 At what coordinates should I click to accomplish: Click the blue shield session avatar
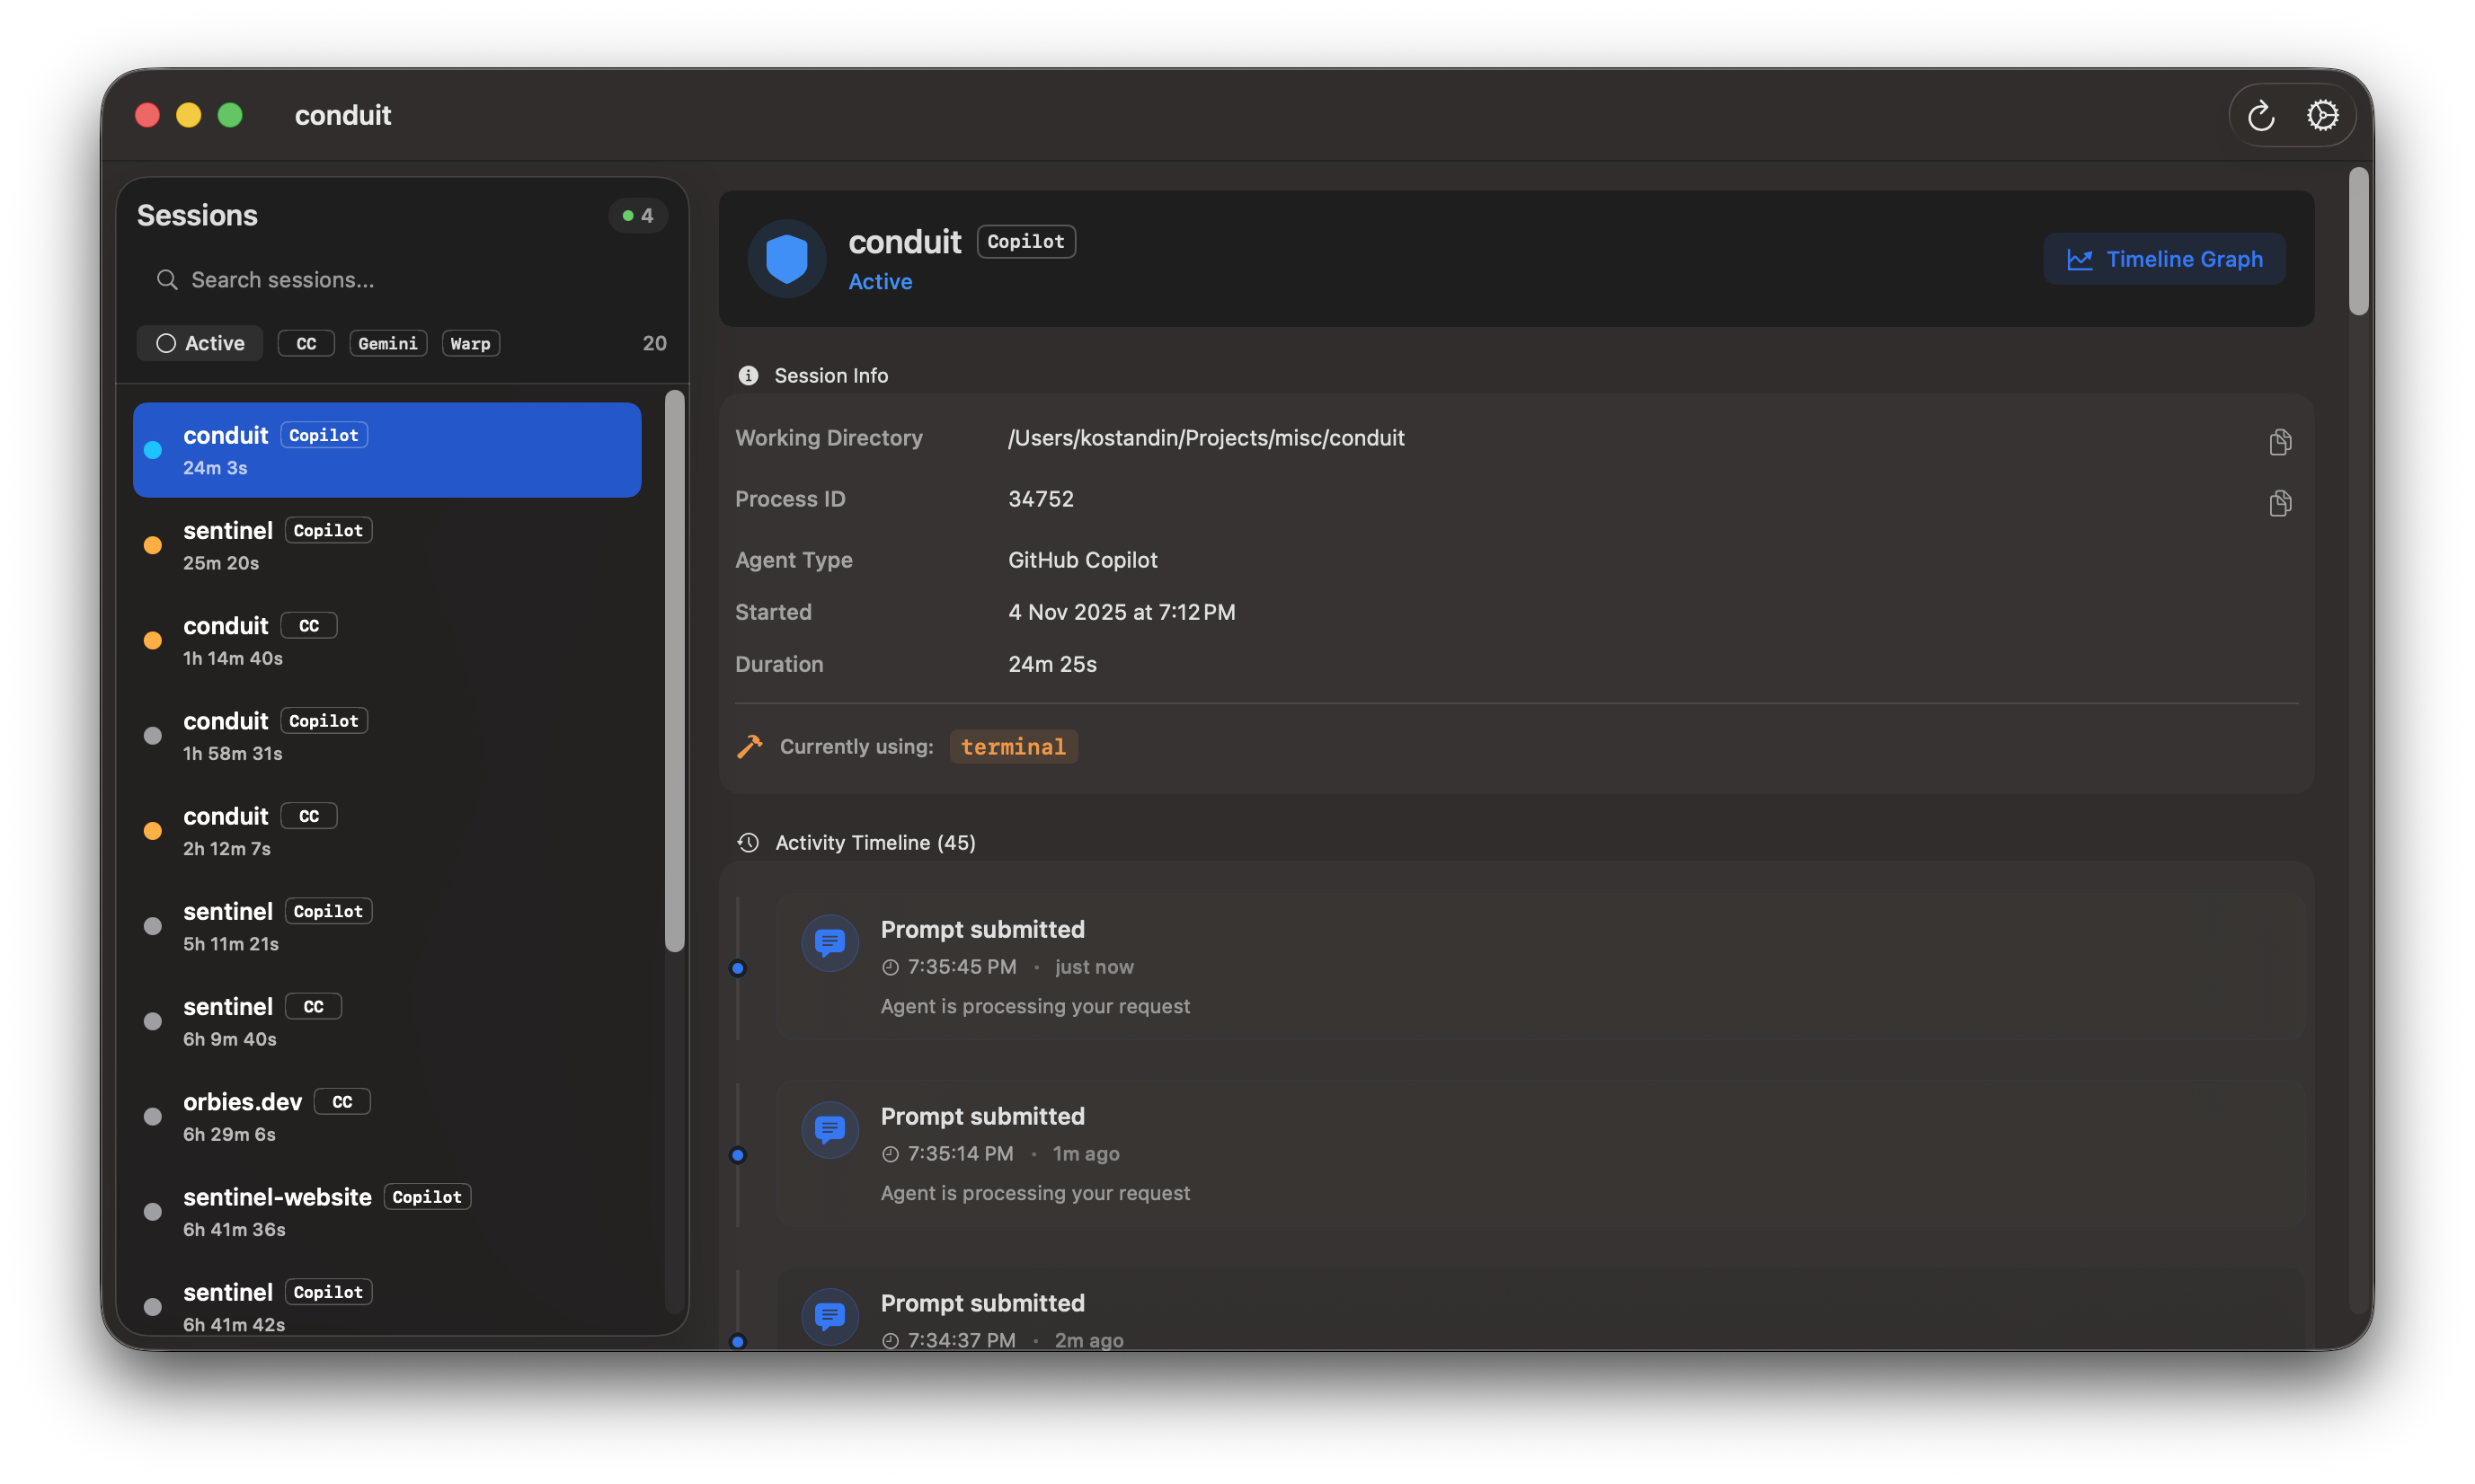[x=786, y=259]
